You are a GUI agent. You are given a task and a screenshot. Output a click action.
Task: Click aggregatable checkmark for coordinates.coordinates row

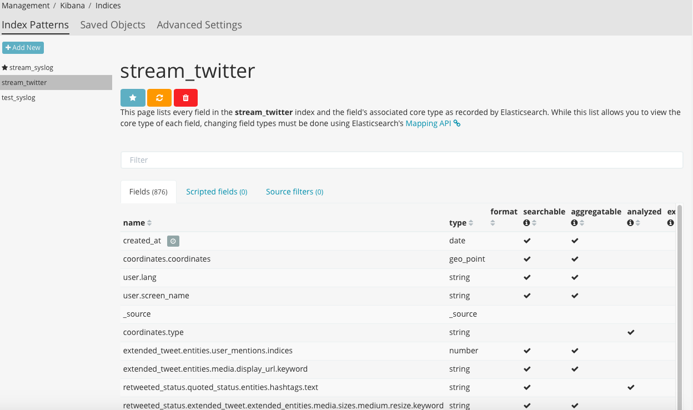[x=575, y=259]
